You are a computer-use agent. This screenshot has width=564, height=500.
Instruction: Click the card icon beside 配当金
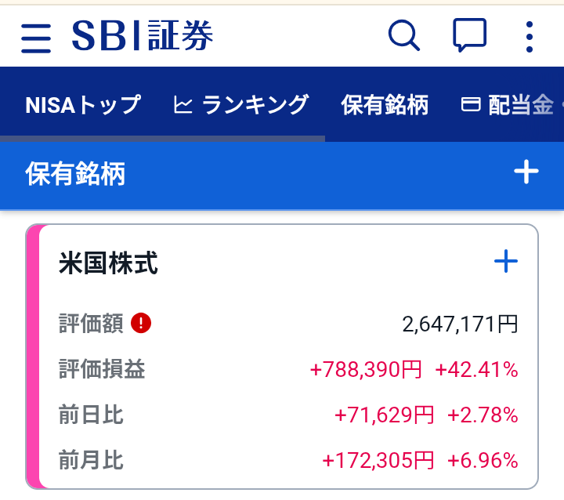point(471,105)
